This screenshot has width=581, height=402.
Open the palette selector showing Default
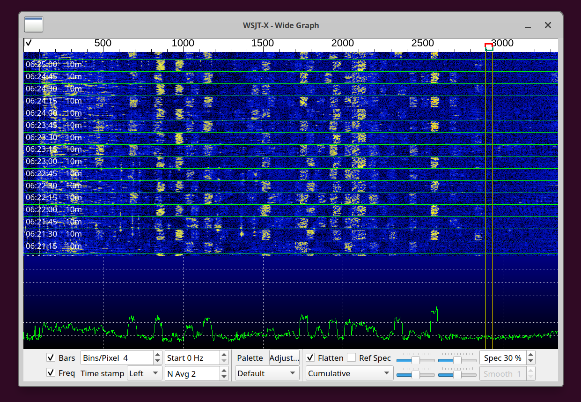click(x=267, y=373)
